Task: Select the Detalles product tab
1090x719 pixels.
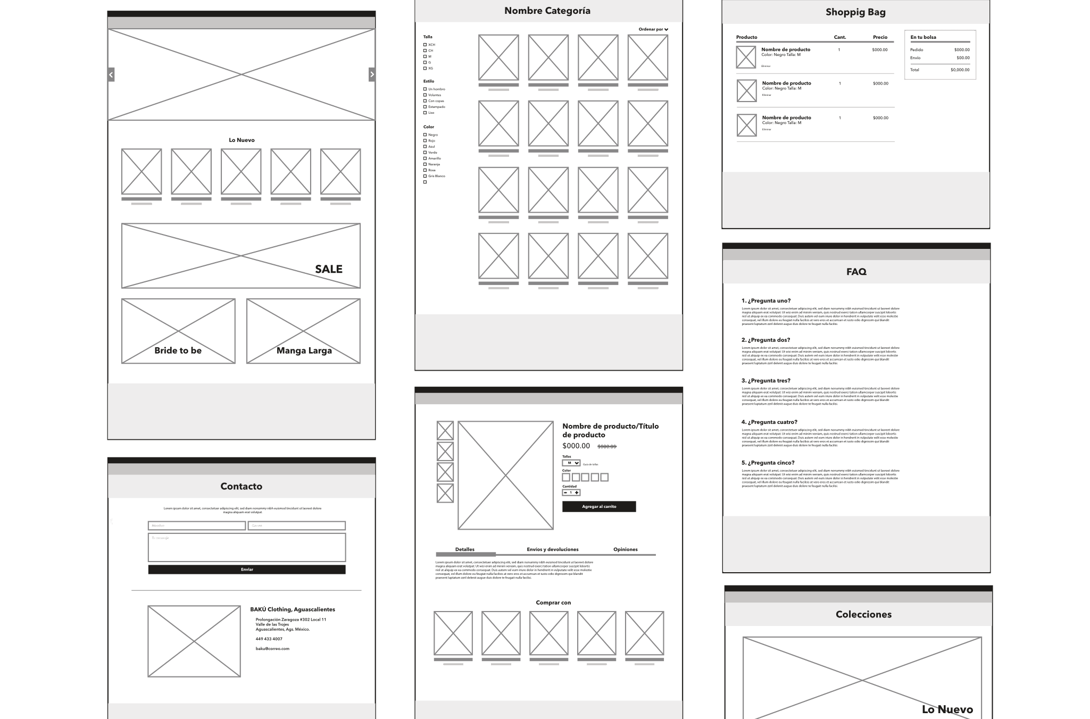Action: [462, 548]
